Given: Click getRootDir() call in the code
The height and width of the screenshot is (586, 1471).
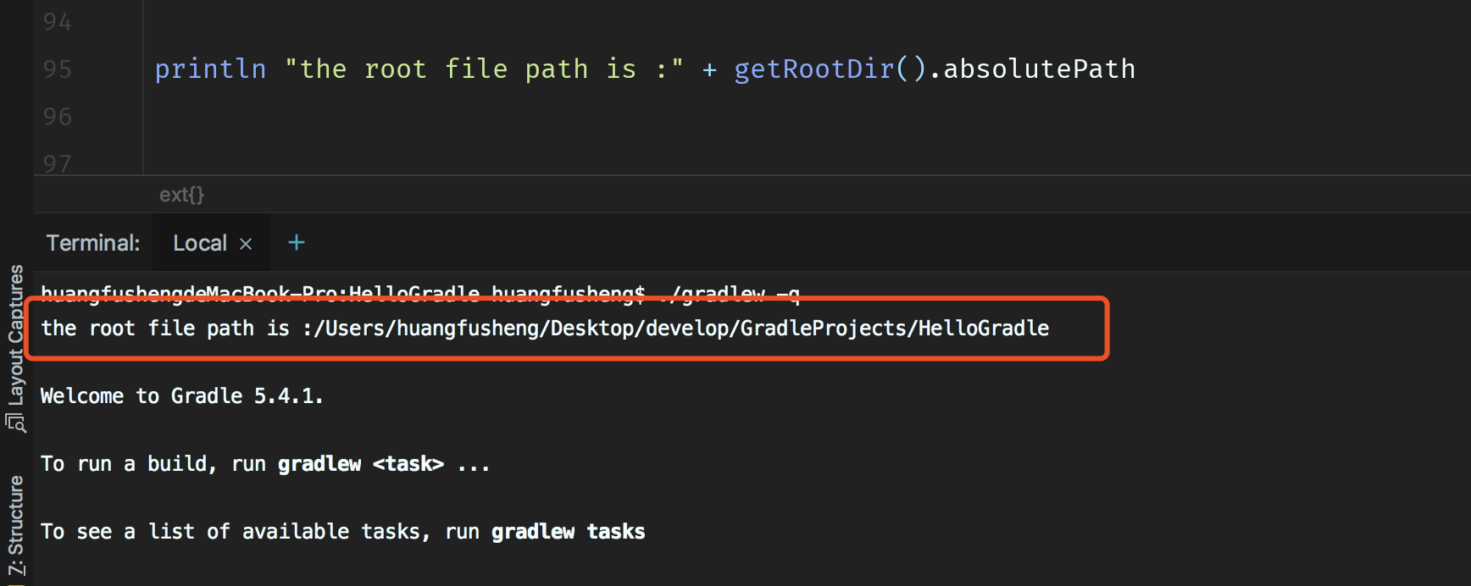Looking at the screenshot, I should [x=830, y=69].
